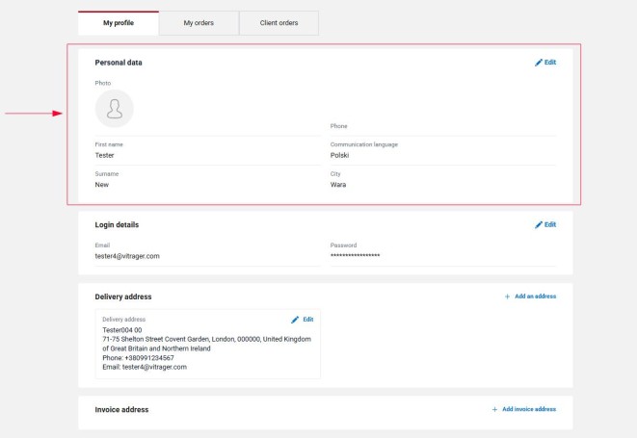
Task: Click the Invoice address section heading
Action: tap(121, 410)
